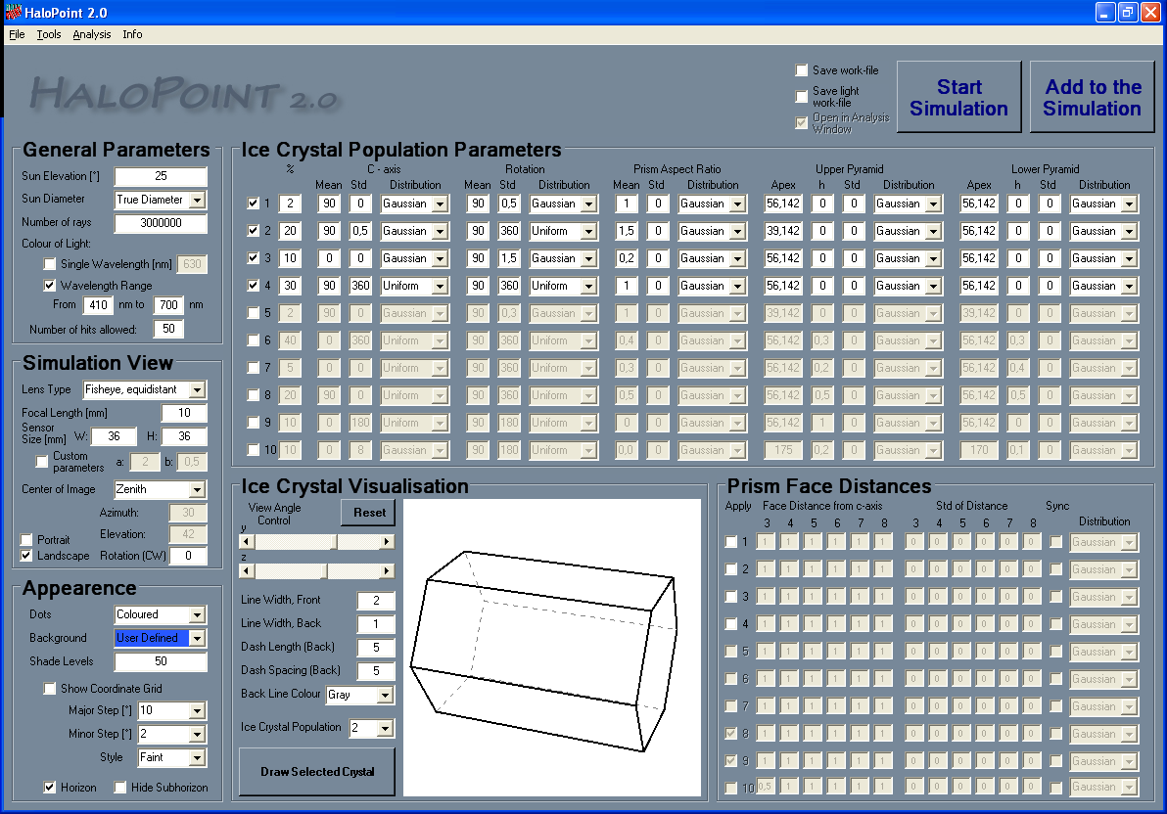The height and width of the screenshot is (814, 1167).
Task: Open the File menu
Action: click(17, 34)
